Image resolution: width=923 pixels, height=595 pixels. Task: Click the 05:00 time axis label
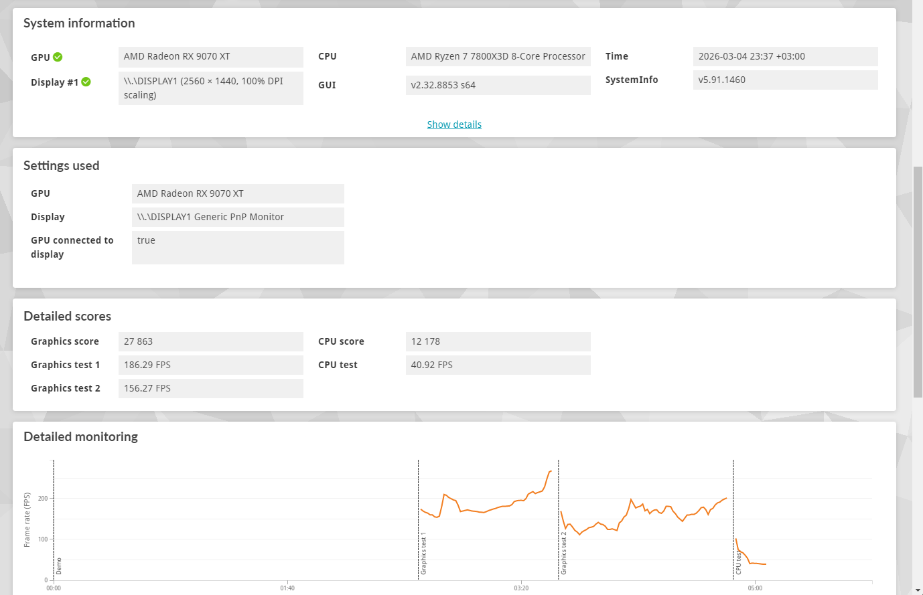(755, 588)
